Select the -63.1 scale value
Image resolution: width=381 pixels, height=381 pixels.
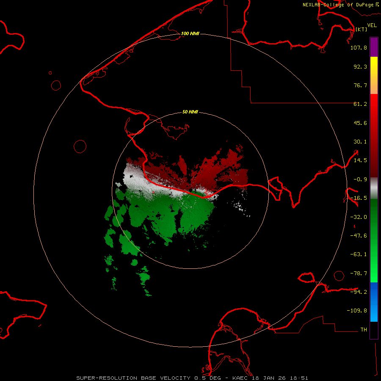[x=359, y=254]
